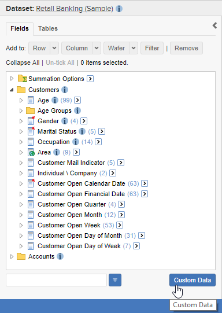
Task: Collapse the Customers folder triangle
Action: coord(12,90)
